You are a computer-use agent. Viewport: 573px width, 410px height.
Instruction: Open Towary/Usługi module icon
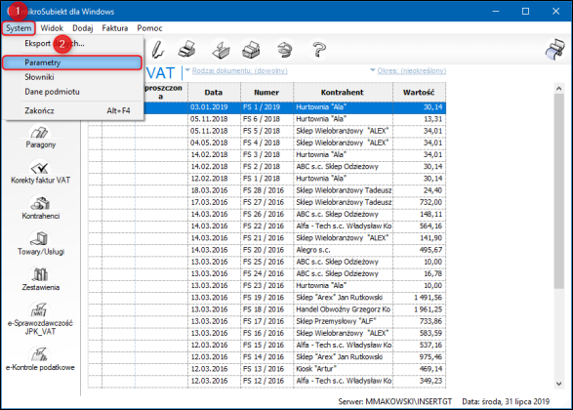point(41,243)
